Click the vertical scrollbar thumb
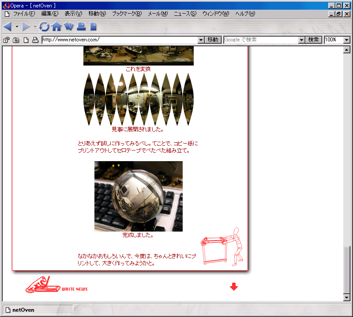This screenshot has height=317, width=353. pyautogui.click(x=347, y=270)
